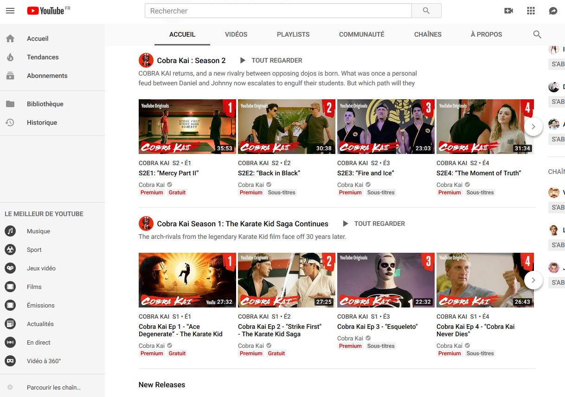The width and height of the screenshot is (565, 397).
Task: Open Cobra Kai Ep 1 "Ace Degenerate" title
Action: pos(180,330)
